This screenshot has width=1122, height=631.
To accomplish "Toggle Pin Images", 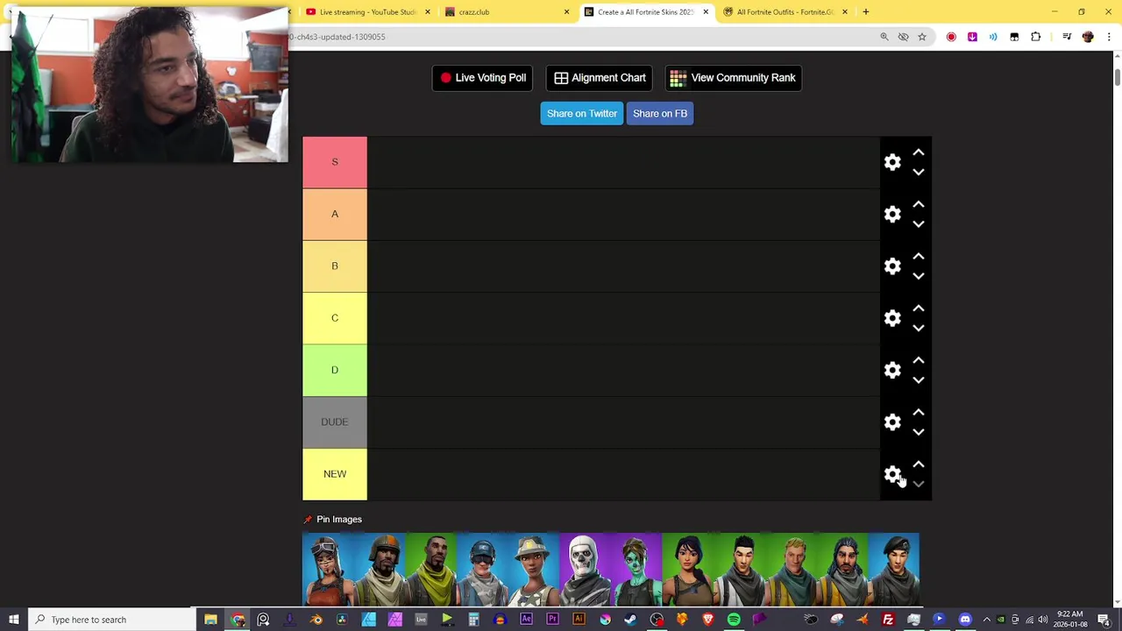I will coord(332,520).
